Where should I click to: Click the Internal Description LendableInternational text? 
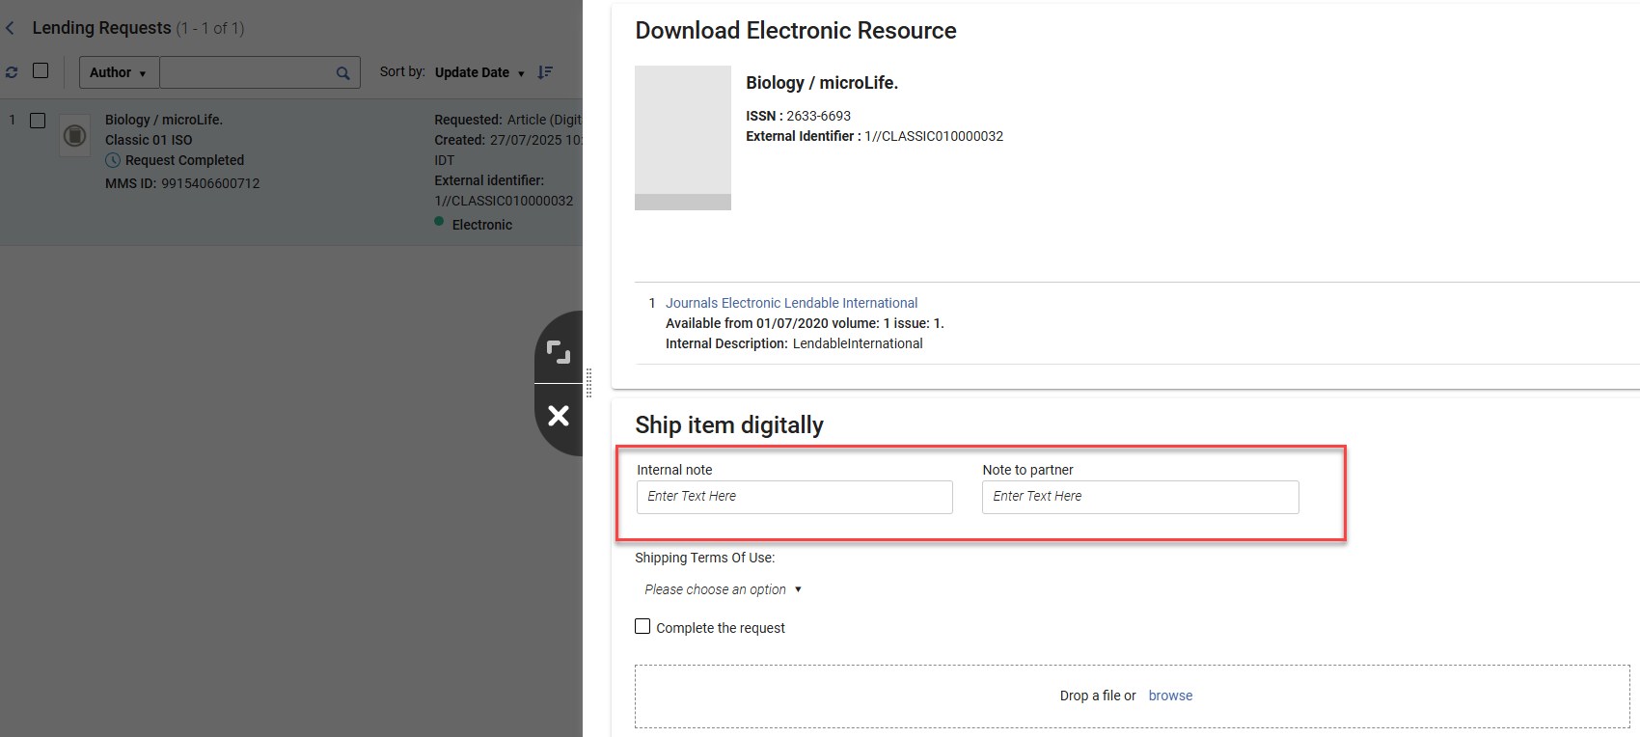(794, 343)
